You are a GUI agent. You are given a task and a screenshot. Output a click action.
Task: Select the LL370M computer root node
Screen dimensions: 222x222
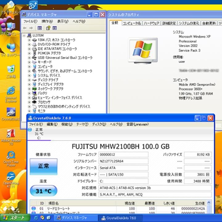[38, 35]
